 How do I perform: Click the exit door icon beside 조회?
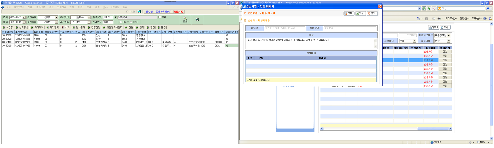[197, 20]
